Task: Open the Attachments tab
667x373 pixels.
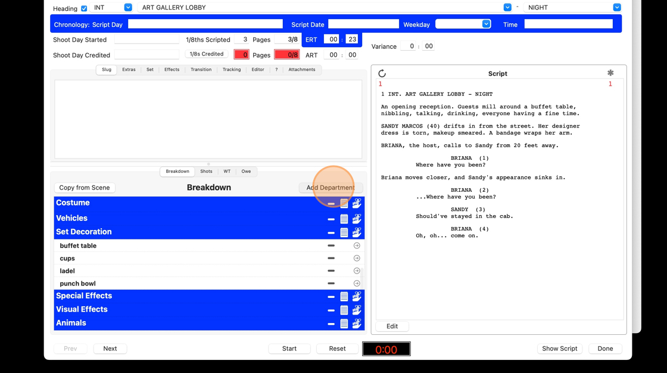Action: point(301,69)
